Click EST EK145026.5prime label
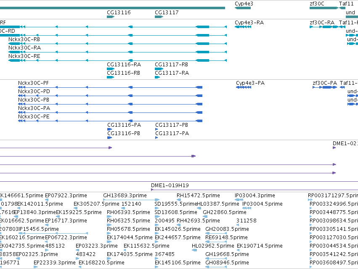This screenshot has width=358, height=269. click(178, 230)
